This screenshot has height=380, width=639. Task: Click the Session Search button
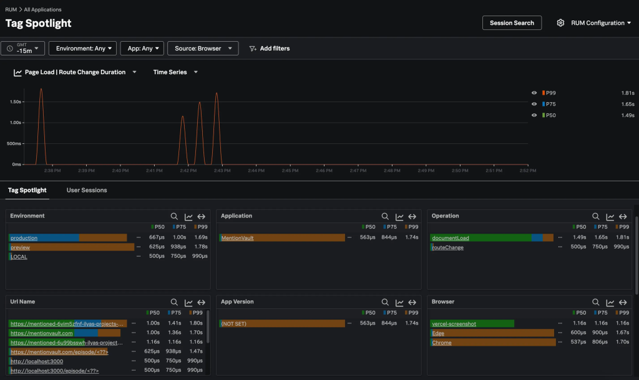(x=512, y=23)
